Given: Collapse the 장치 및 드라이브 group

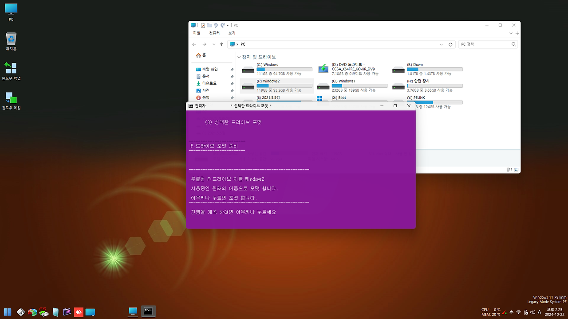Looking at the screenshot, I should click(239, 57).
